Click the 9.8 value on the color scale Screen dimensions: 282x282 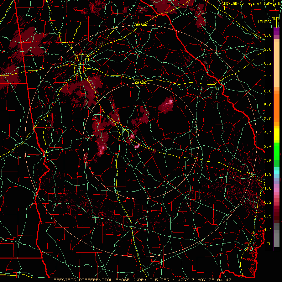tap(268, 35)
